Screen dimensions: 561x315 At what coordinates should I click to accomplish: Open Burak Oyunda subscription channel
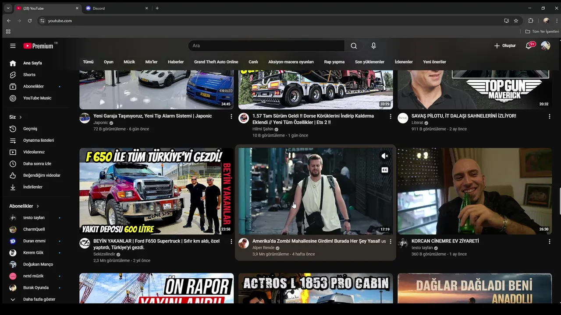coord(35,287)
